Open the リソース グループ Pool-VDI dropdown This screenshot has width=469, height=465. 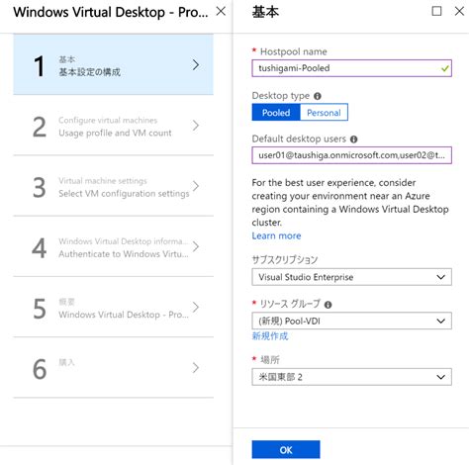[351, 321]
